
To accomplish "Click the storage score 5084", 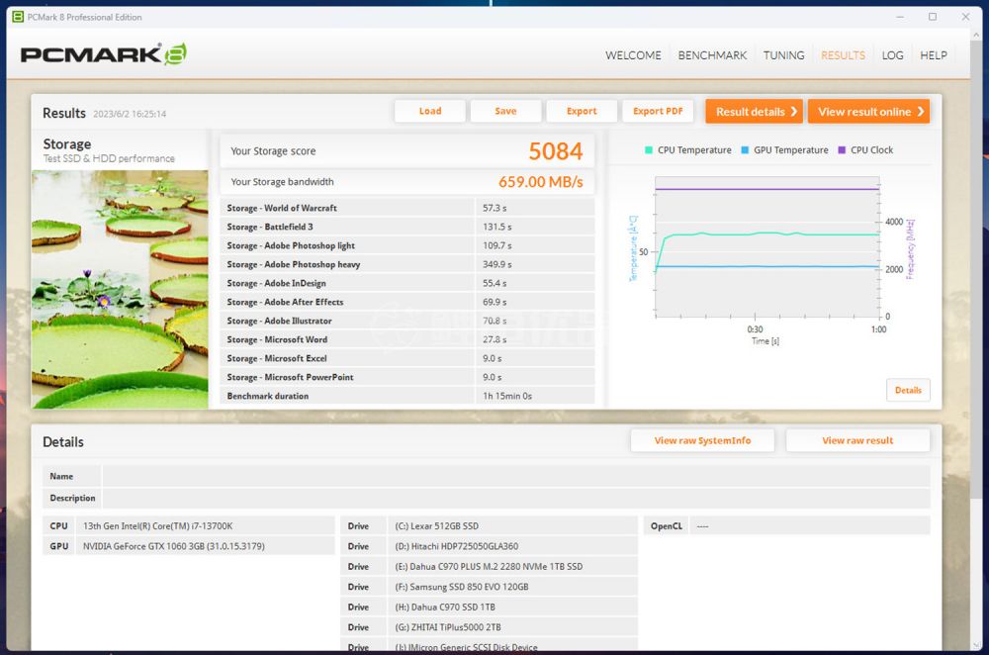I will [555, 151].
